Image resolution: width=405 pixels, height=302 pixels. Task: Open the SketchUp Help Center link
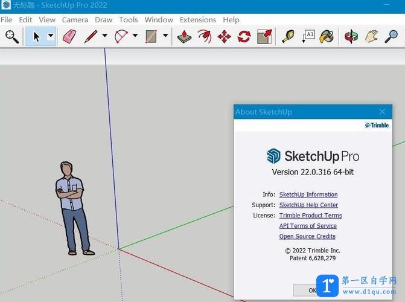pos(308,205)
